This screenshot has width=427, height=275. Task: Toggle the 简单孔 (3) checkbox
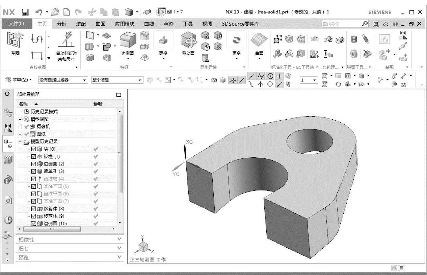[x=33, y=171]
